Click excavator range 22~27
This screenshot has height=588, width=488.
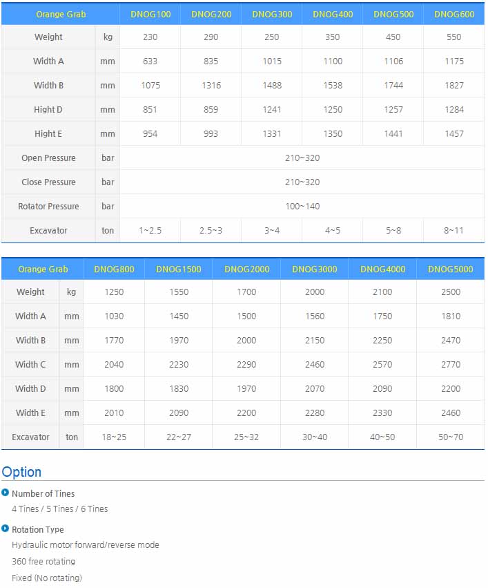(x=179, y=437)
